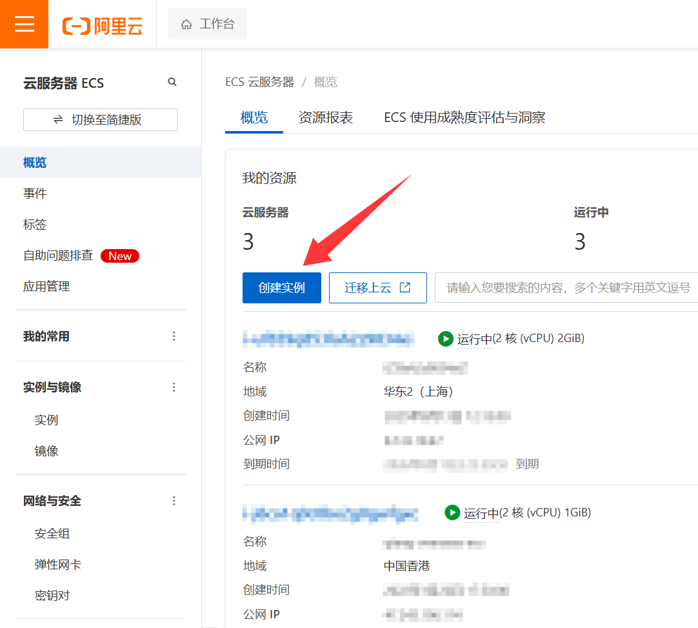Switch to the 资源报表 tab
The height and width of the screenshot is (628, 698).
click(325, 117)
